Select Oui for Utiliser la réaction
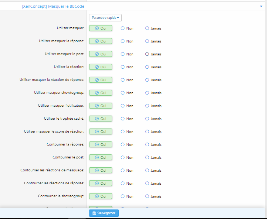Image resolution: width=267 pixels, height=219 pixels. click(x=101, y=67)
